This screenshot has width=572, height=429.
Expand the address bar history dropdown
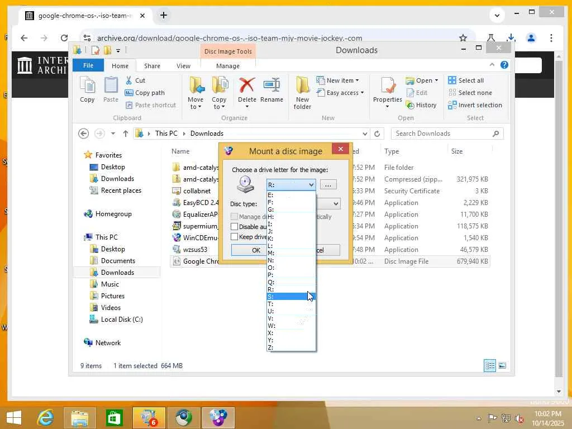[x=365, y=134]
